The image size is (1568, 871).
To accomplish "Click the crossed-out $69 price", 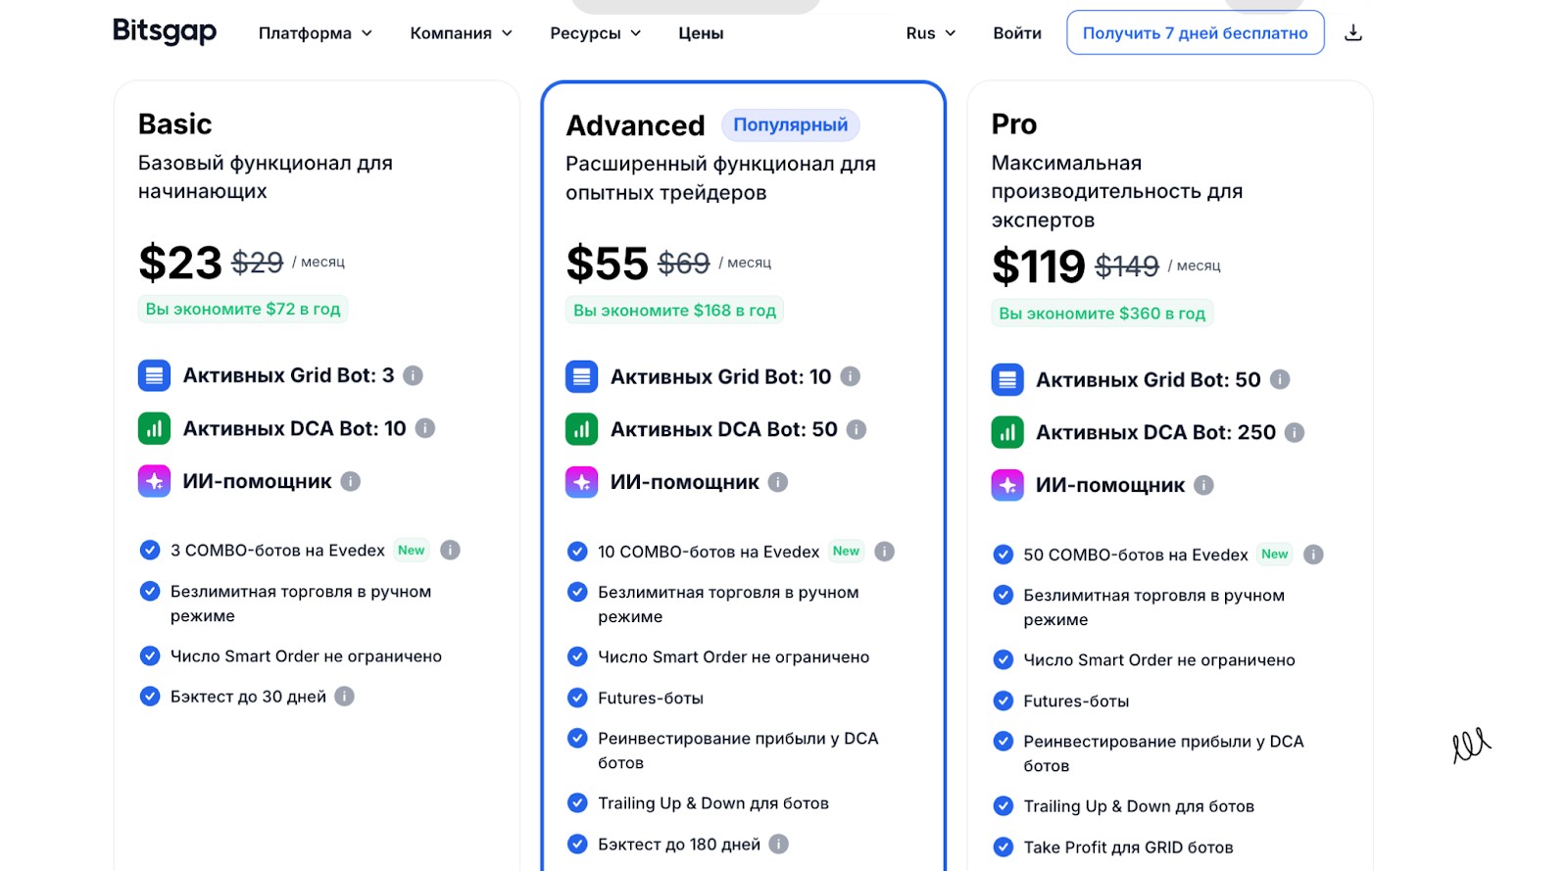I will (x=684, y=264).
